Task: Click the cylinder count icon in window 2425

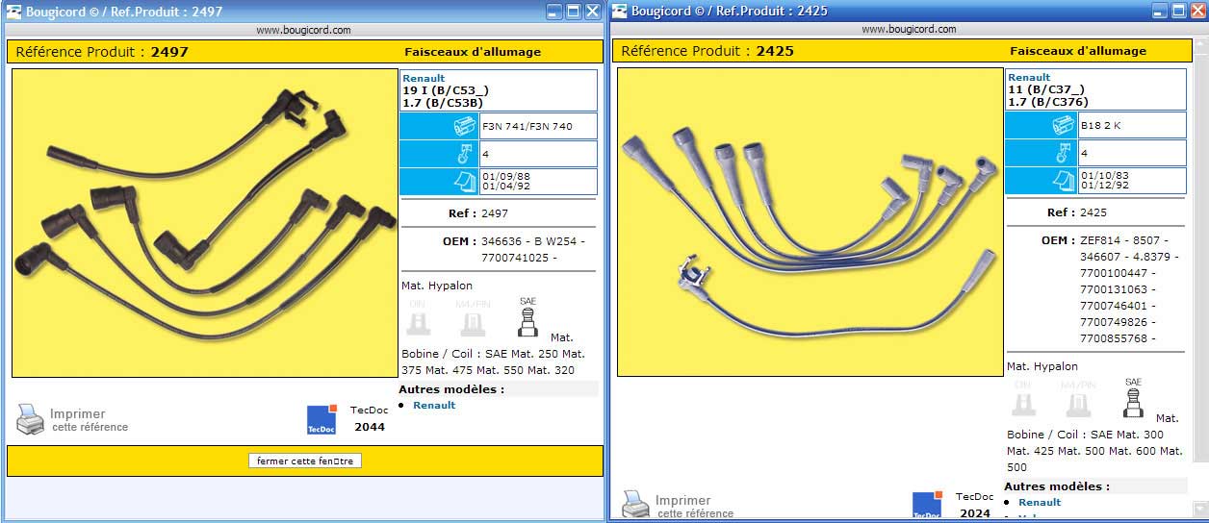Action: (x=1066, y=153)
